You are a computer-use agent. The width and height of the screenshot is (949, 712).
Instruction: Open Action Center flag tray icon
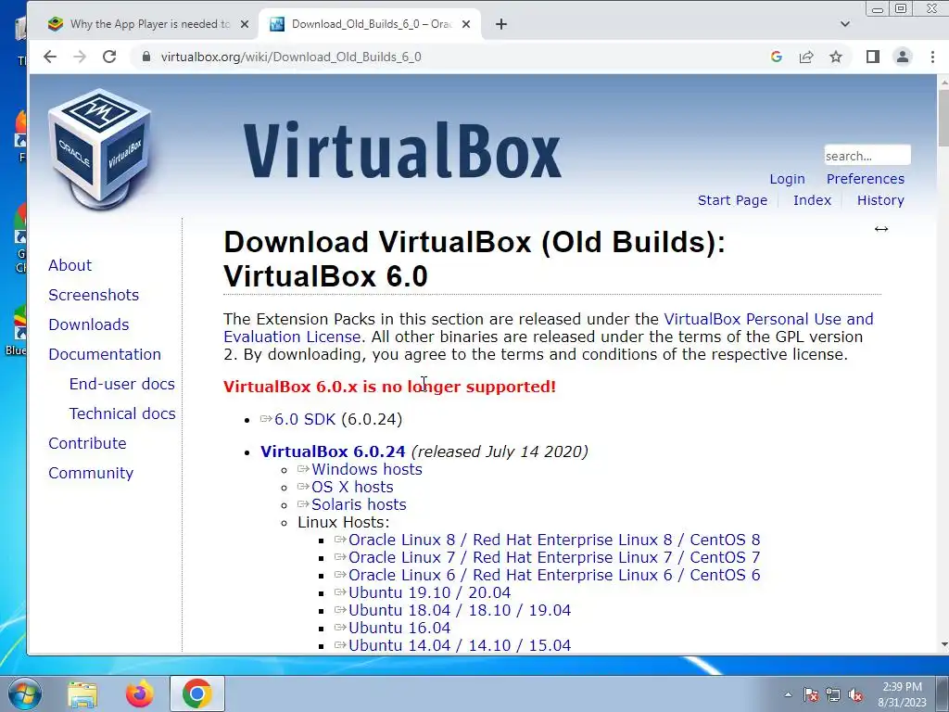(810, 695)
